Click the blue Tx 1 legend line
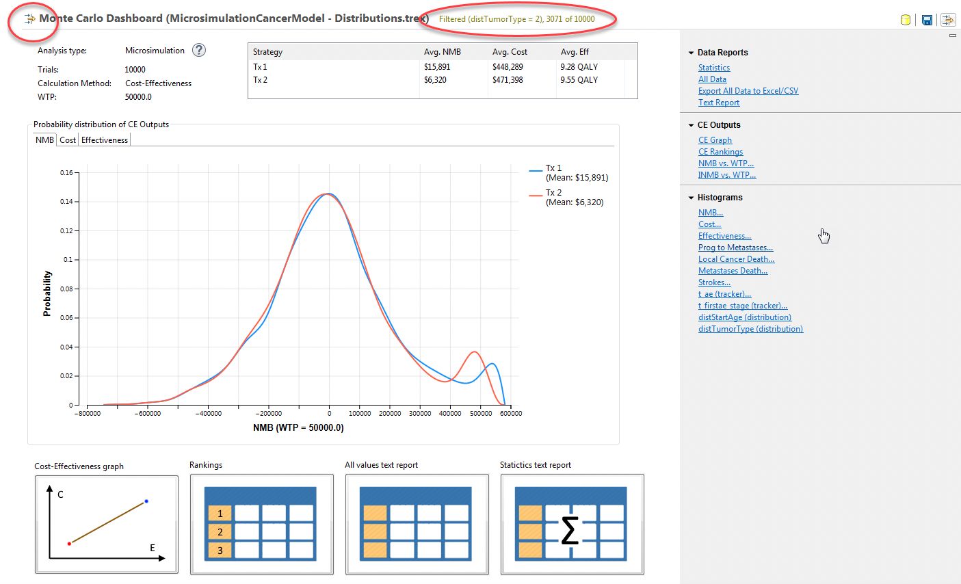Viewport: 961px width, 584px height. 536,170
